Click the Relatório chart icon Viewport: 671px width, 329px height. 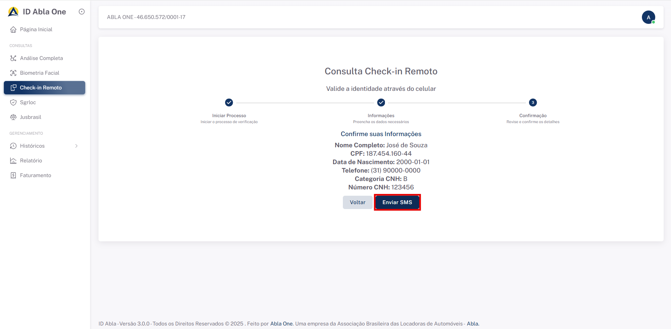[x=13, y=161]
